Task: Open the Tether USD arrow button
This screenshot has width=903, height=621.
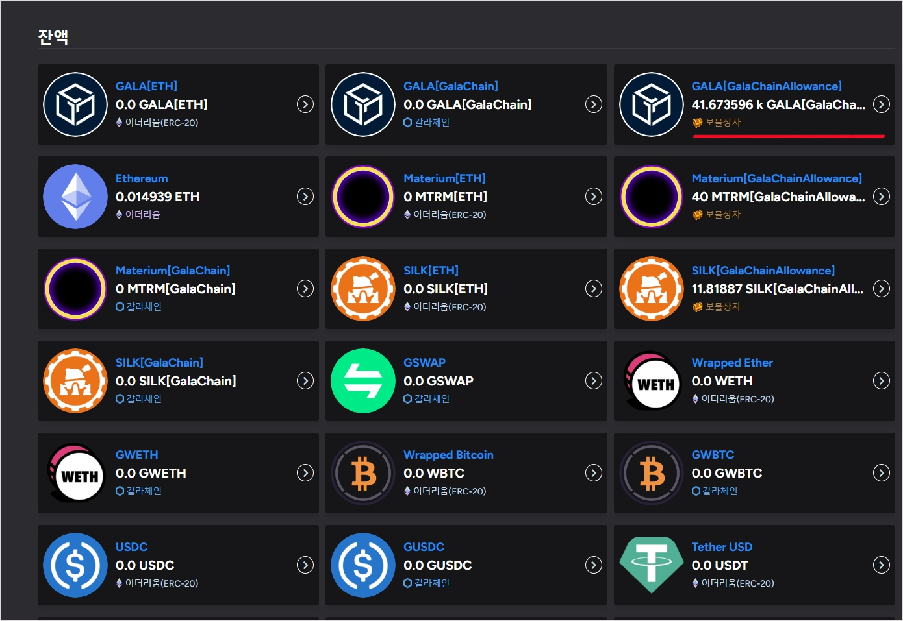Action: tap(882, 565)
